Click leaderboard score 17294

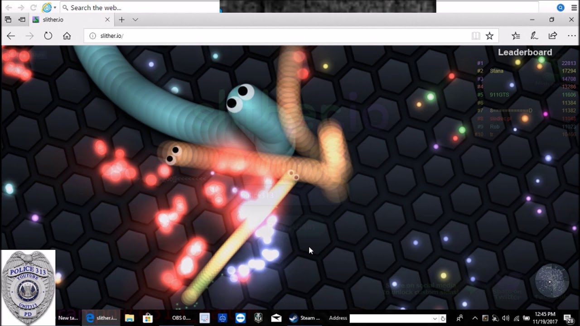coord(569,71)
